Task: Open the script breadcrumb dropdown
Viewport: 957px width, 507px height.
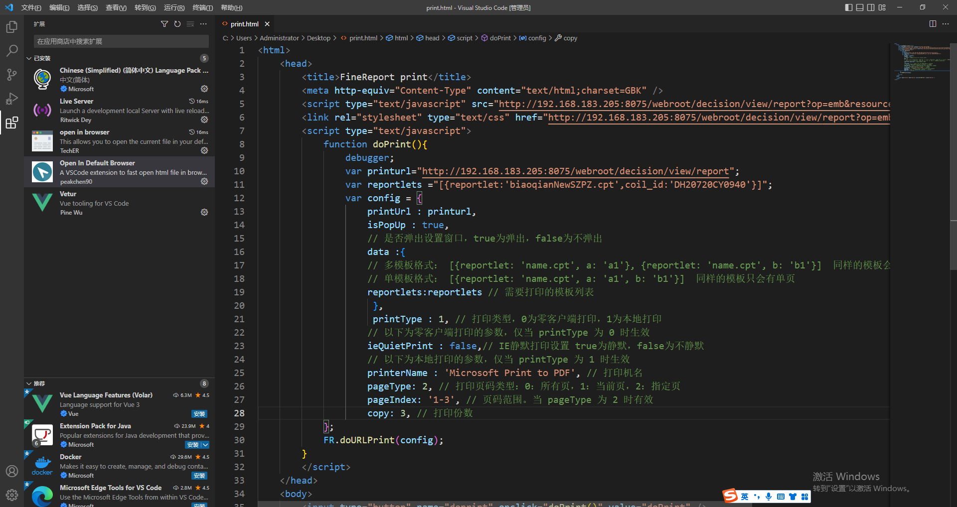Action: pos(460,38)
